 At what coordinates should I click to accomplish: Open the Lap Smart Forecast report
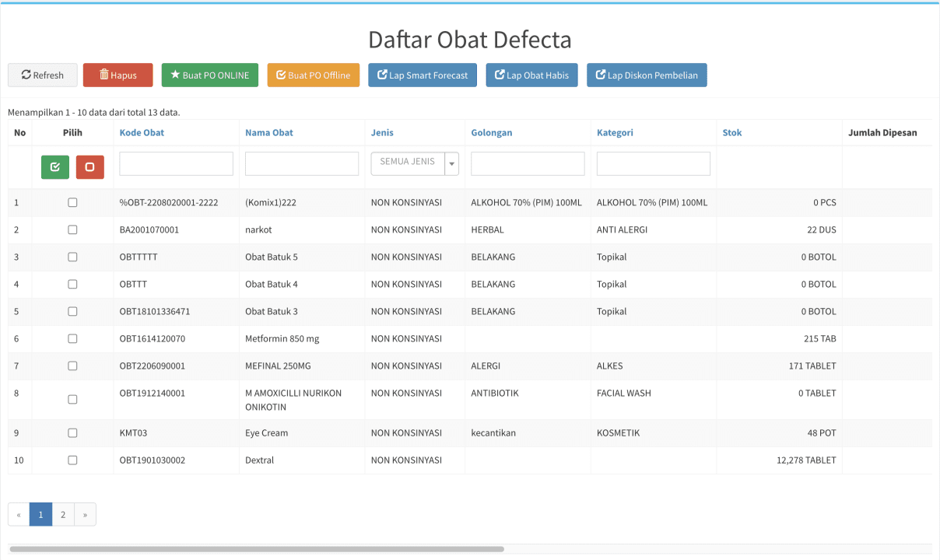423,75
